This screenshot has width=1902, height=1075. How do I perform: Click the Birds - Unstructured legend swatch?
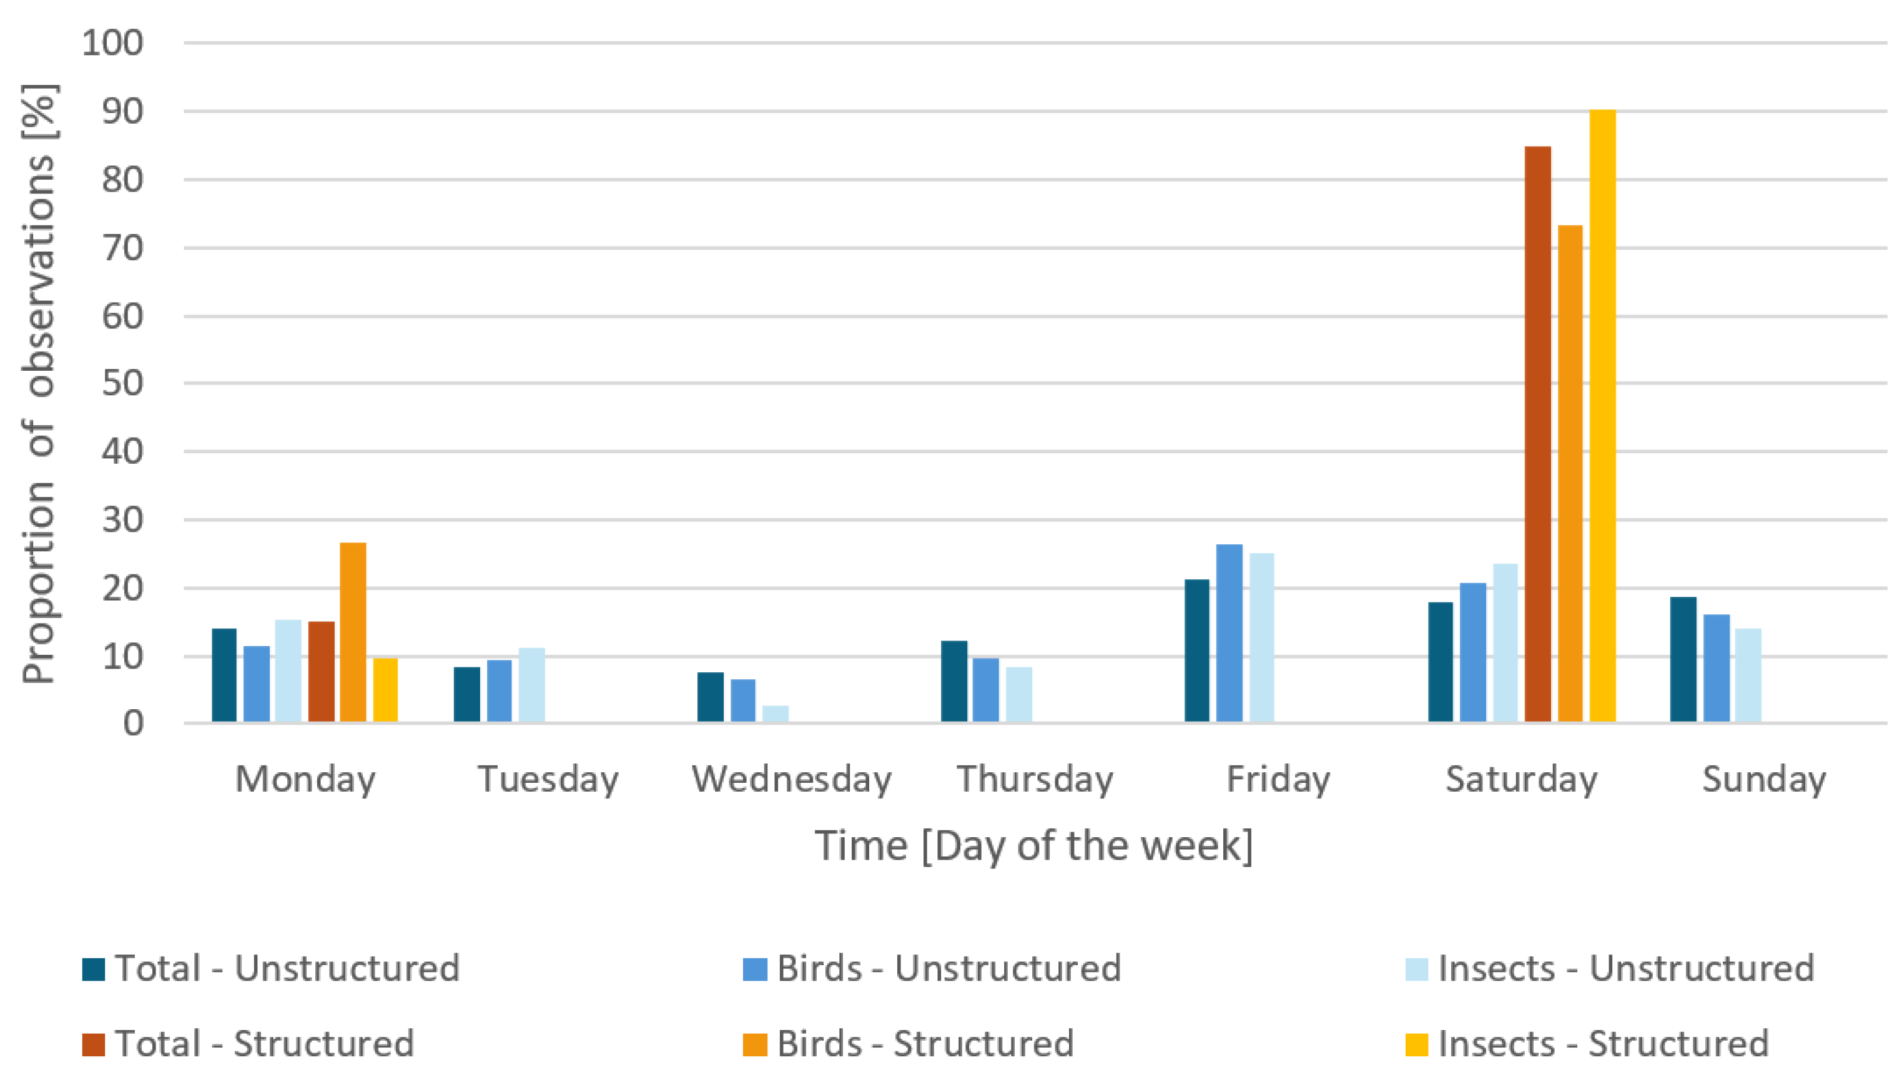coord(754,969)
